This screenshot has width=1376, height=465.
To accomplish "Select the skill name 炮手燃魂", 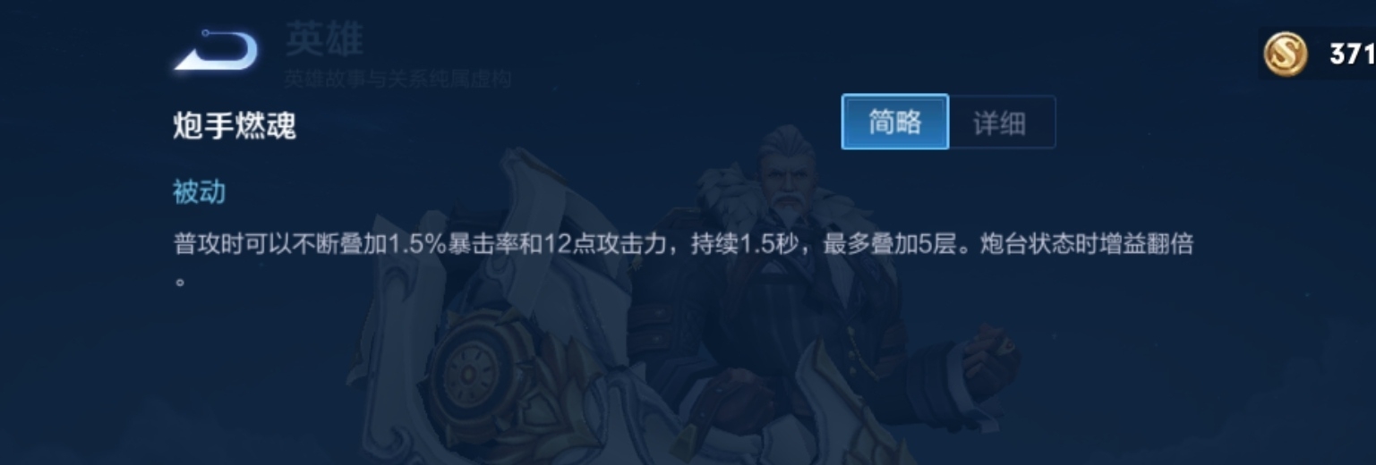I will pos(235,126).
